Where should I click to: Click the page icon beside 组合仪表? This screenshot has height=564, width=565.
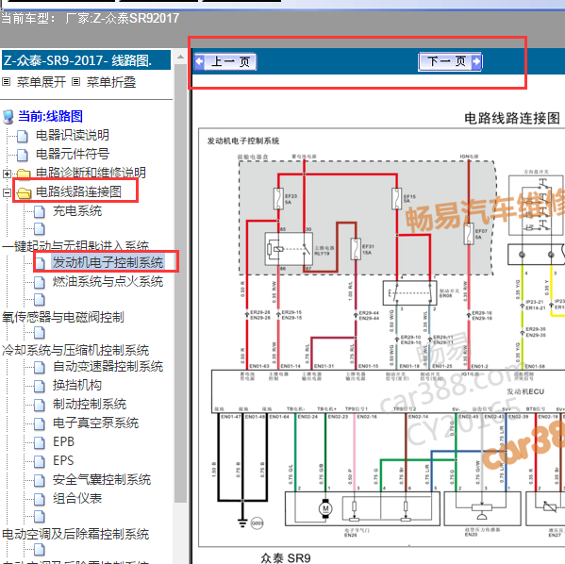40,499
